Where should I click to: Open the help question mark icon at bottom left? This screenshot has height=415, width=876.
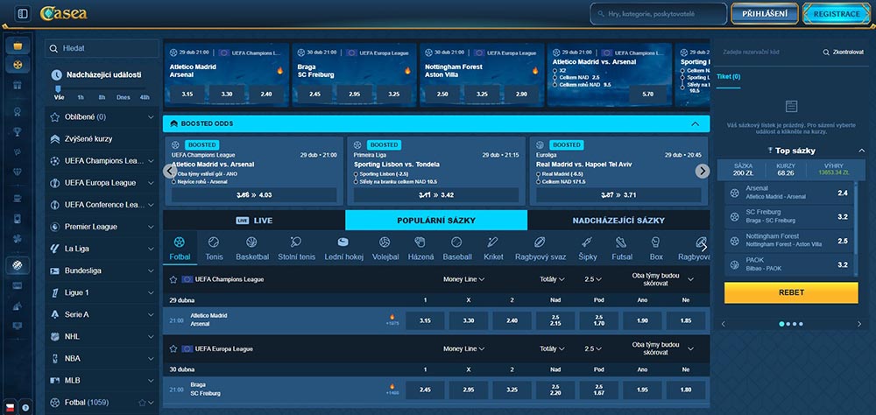point(25,406)
